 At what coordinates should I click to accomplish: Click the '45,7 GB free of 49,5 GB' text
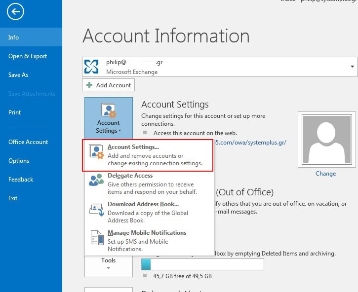(182, 276)
